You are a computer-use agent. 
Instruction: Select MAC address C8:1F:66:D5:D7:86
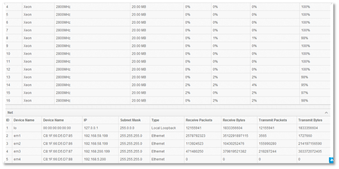pos(57,144)
